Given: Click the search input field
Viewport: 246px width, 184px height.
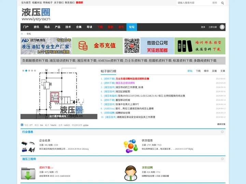Looking at the screenshot, I should tap(194, 3).
